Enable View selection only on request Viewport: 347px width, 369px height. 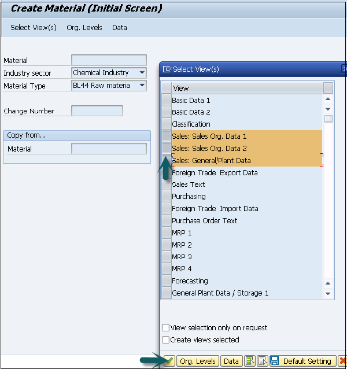click(166, 328)
